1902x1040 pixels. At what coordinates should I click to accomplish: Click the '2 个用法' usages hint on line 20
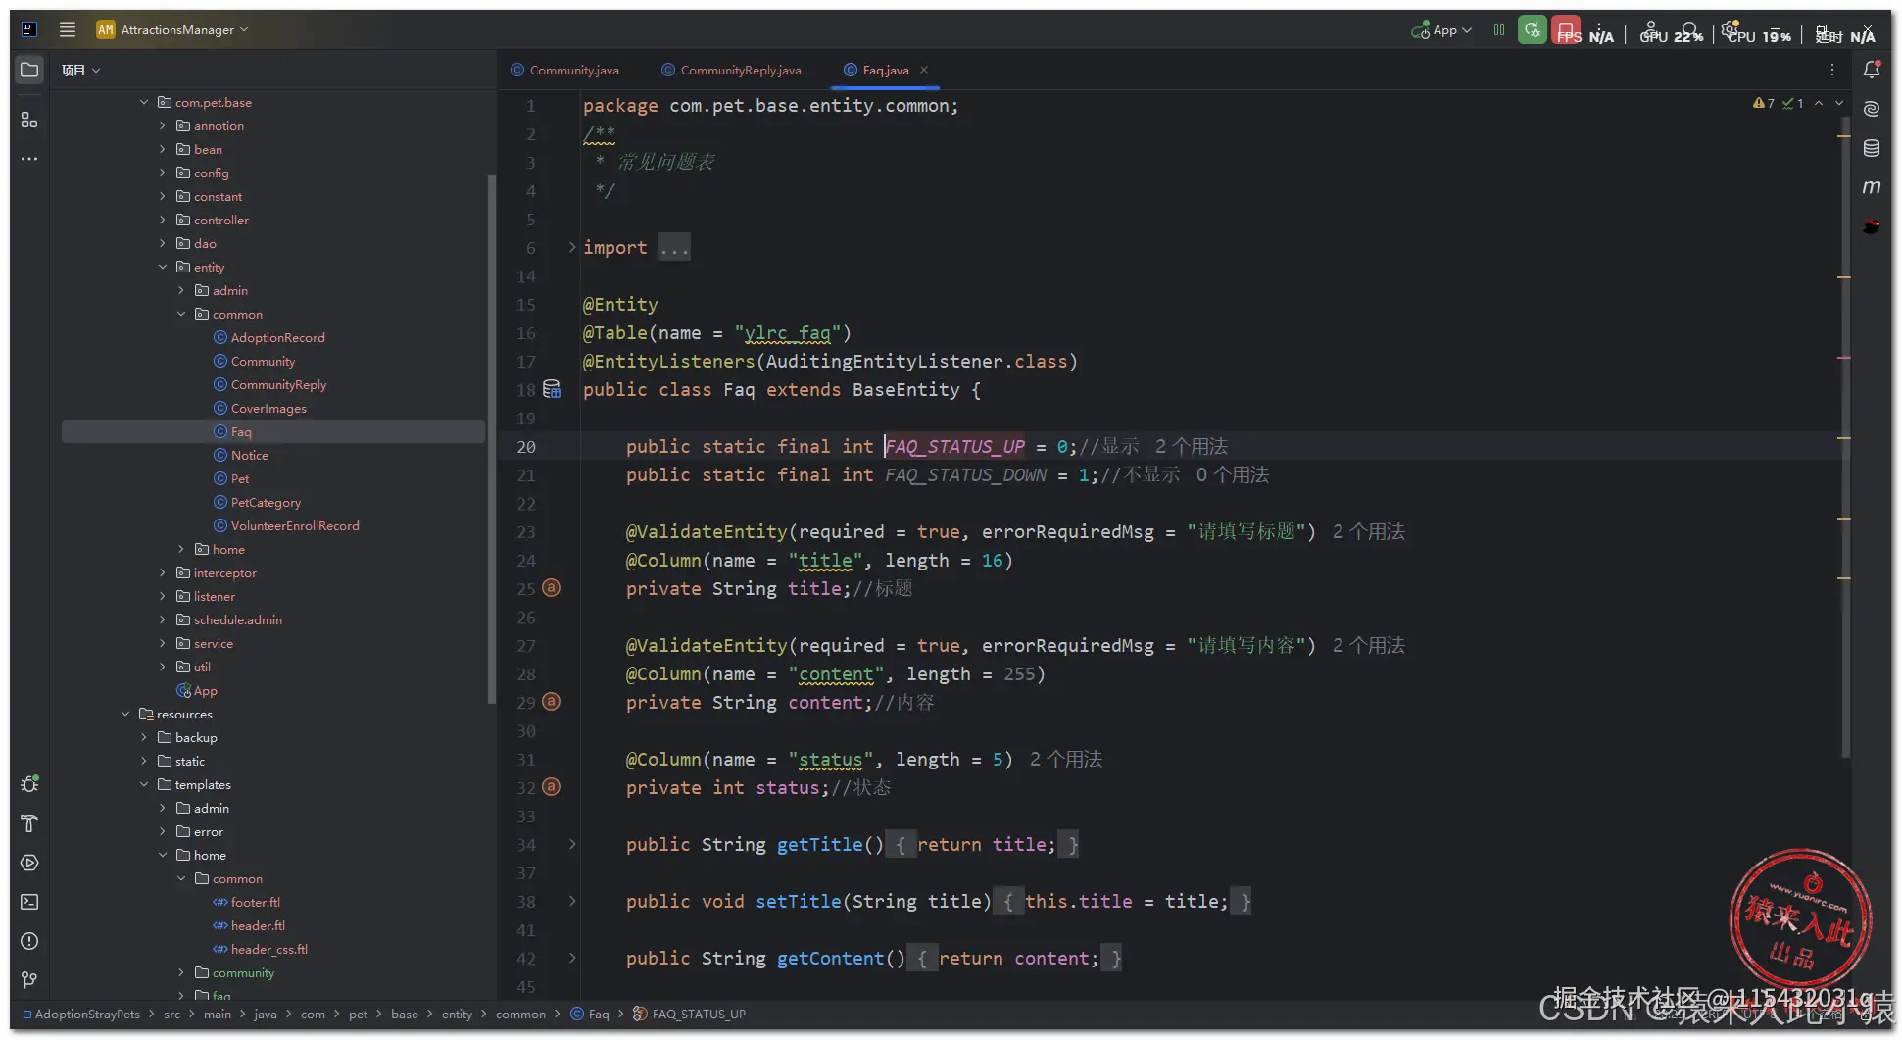(x=1191, y=446)
